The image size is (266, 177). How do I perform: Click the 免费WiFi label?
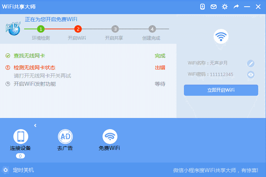coord(110,148)
